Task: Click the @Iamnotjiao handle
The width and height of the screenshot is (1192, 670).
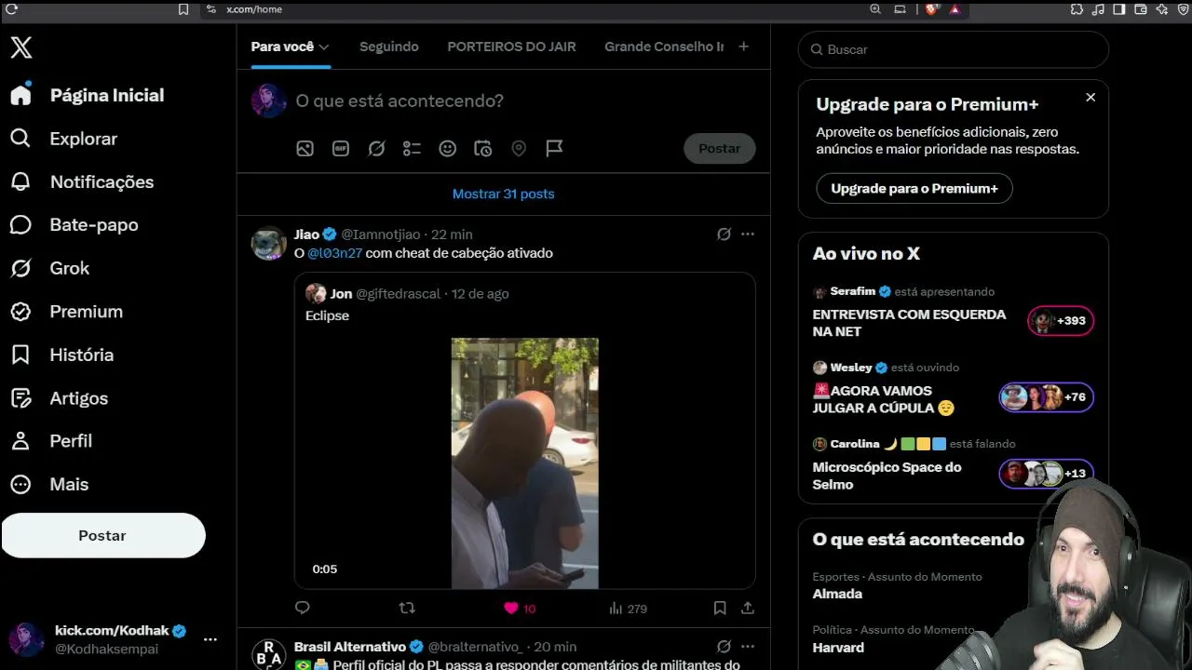Action: pos(380,234)
